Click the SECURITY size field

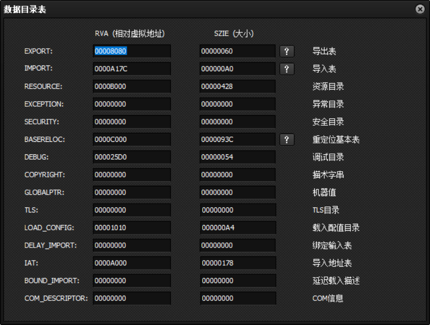237,121
